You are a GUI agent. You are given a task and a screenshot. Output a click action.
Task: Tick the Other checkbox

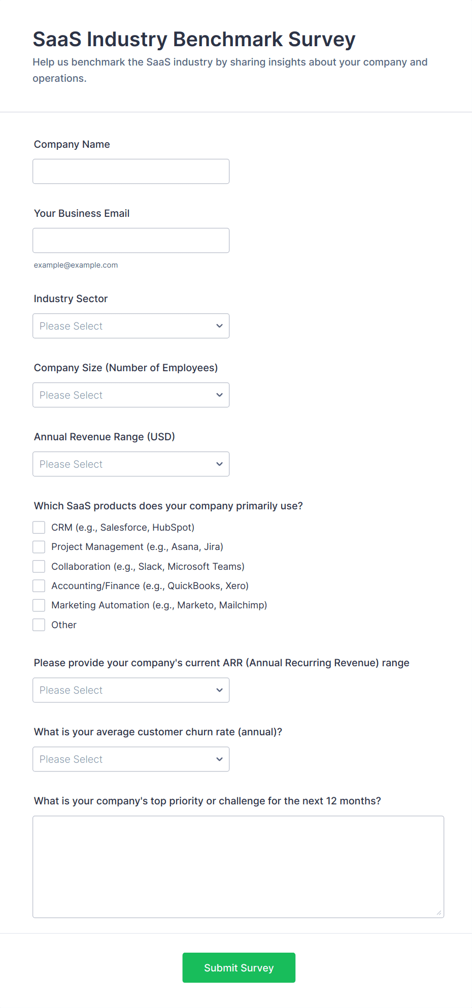point(39,625)
